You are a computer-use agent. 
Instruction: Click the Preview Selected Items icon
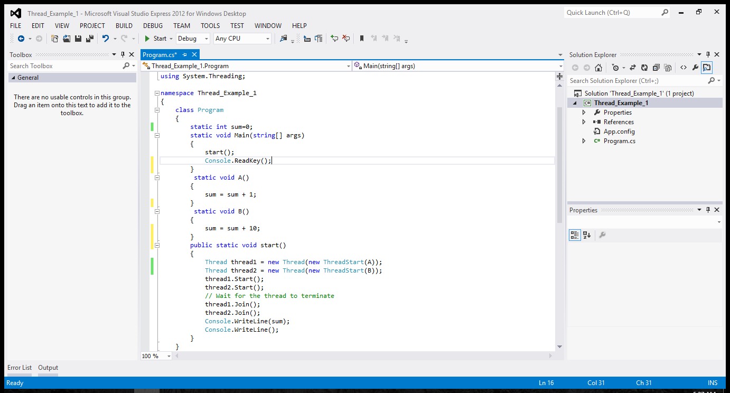tap(707, 68)
